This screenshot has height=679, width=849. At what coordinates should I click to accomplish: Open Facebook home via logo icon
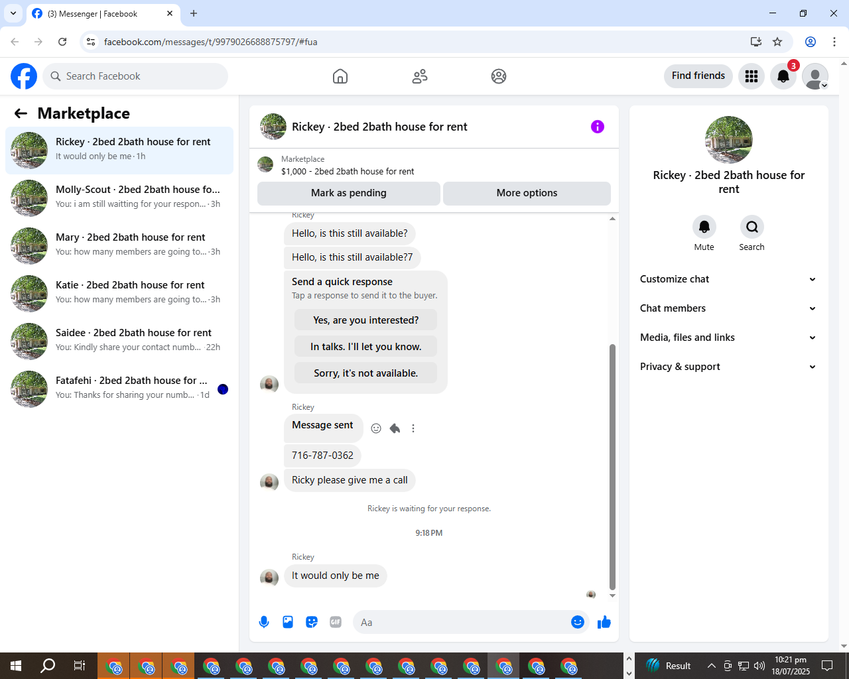(x=24, y=76)
